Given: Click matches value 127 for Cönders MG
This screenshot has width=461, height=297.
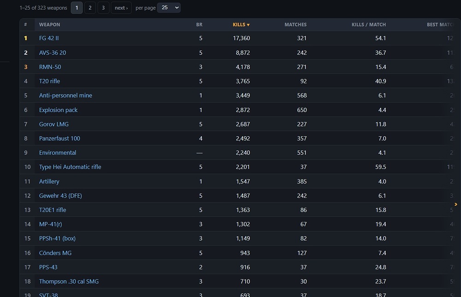Looking at the screenshot, I should click(x=302, y=253).
